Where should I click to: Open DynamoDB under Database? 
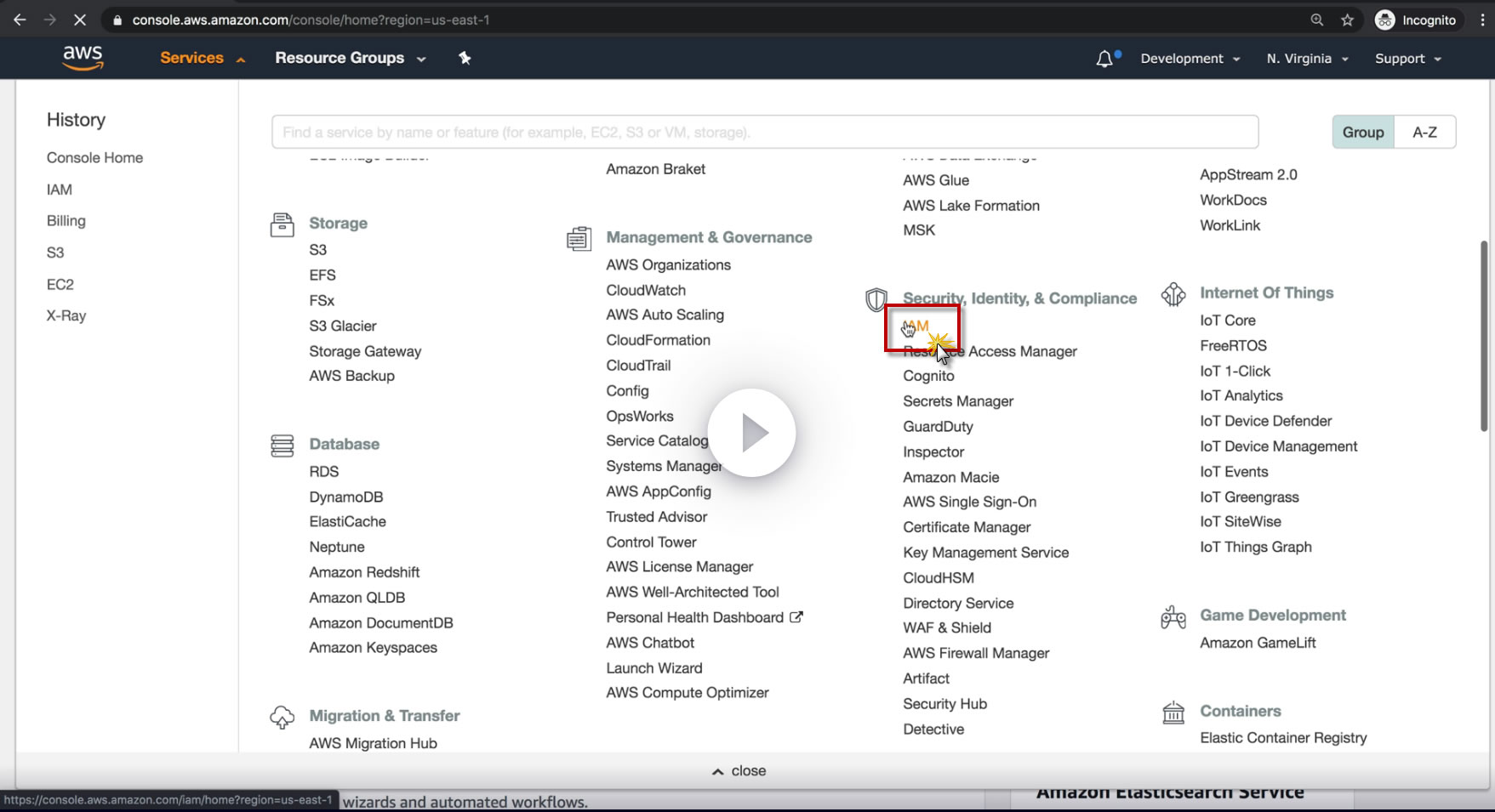tap(346, 497)
